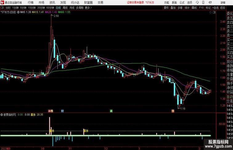Viewport: 233px width, 150px height.
Task: Click +自选 to add to watchlist
Action: pos(215,8)
